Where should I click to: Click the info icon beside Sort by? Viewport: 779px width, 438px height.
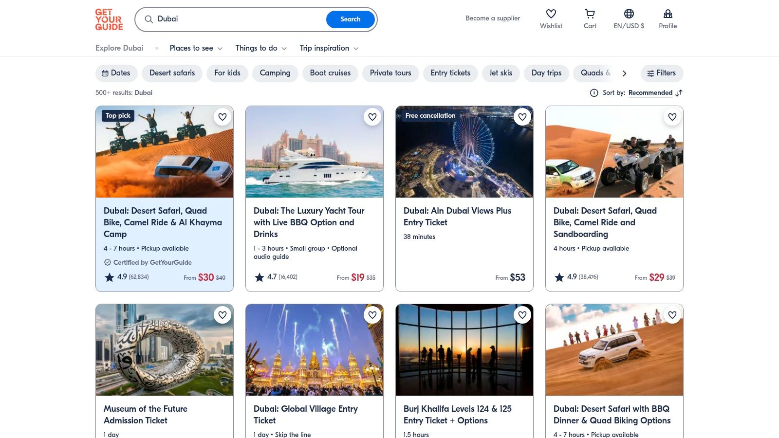[594, 92]
